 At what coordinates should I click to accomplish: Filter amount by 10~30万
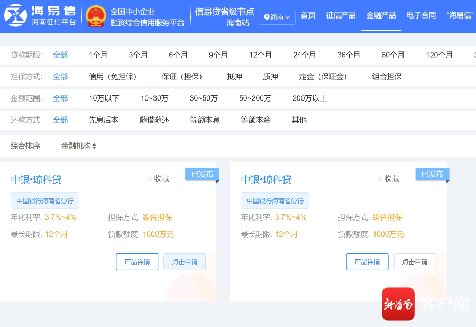(x=154, y=98)
